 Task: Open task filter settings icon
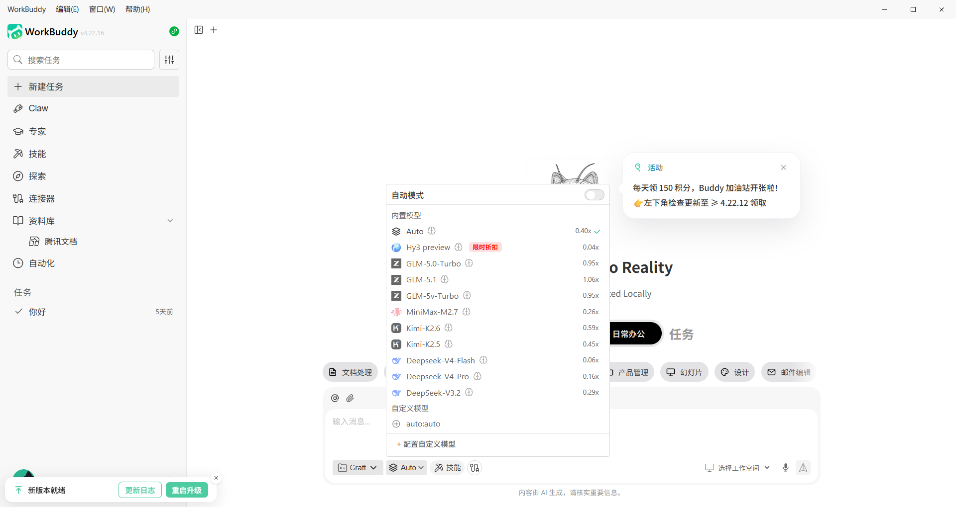point(169,60)
